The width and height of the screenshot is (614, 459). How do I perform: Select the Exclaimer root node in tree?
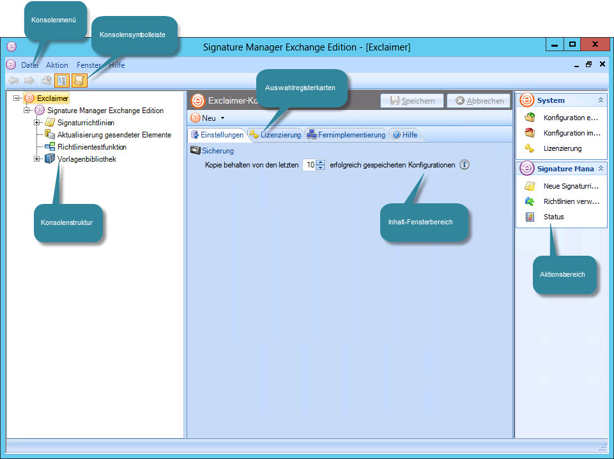coord(52,98)
